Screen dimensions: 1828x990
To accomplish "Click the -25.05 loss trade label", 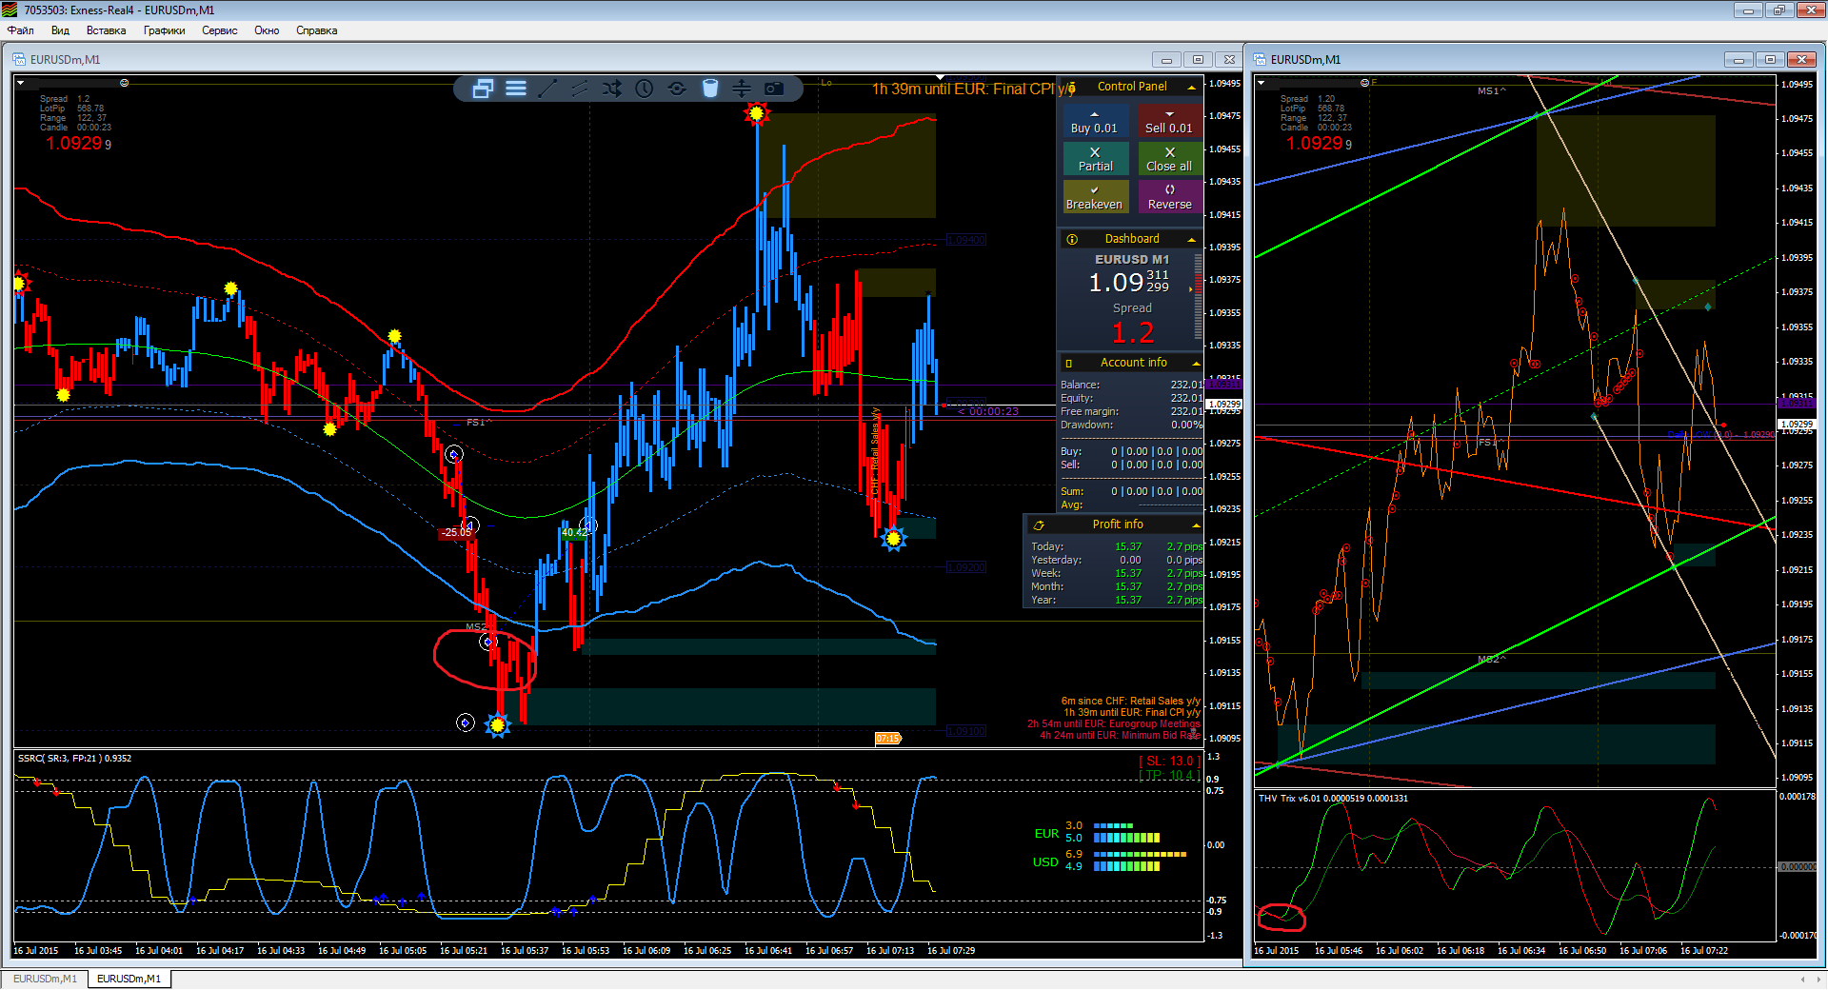I will point(456,532).
